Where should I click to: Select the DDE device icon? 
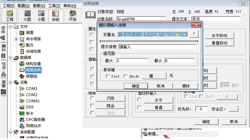pyautogui.click(x=22, y=107)
